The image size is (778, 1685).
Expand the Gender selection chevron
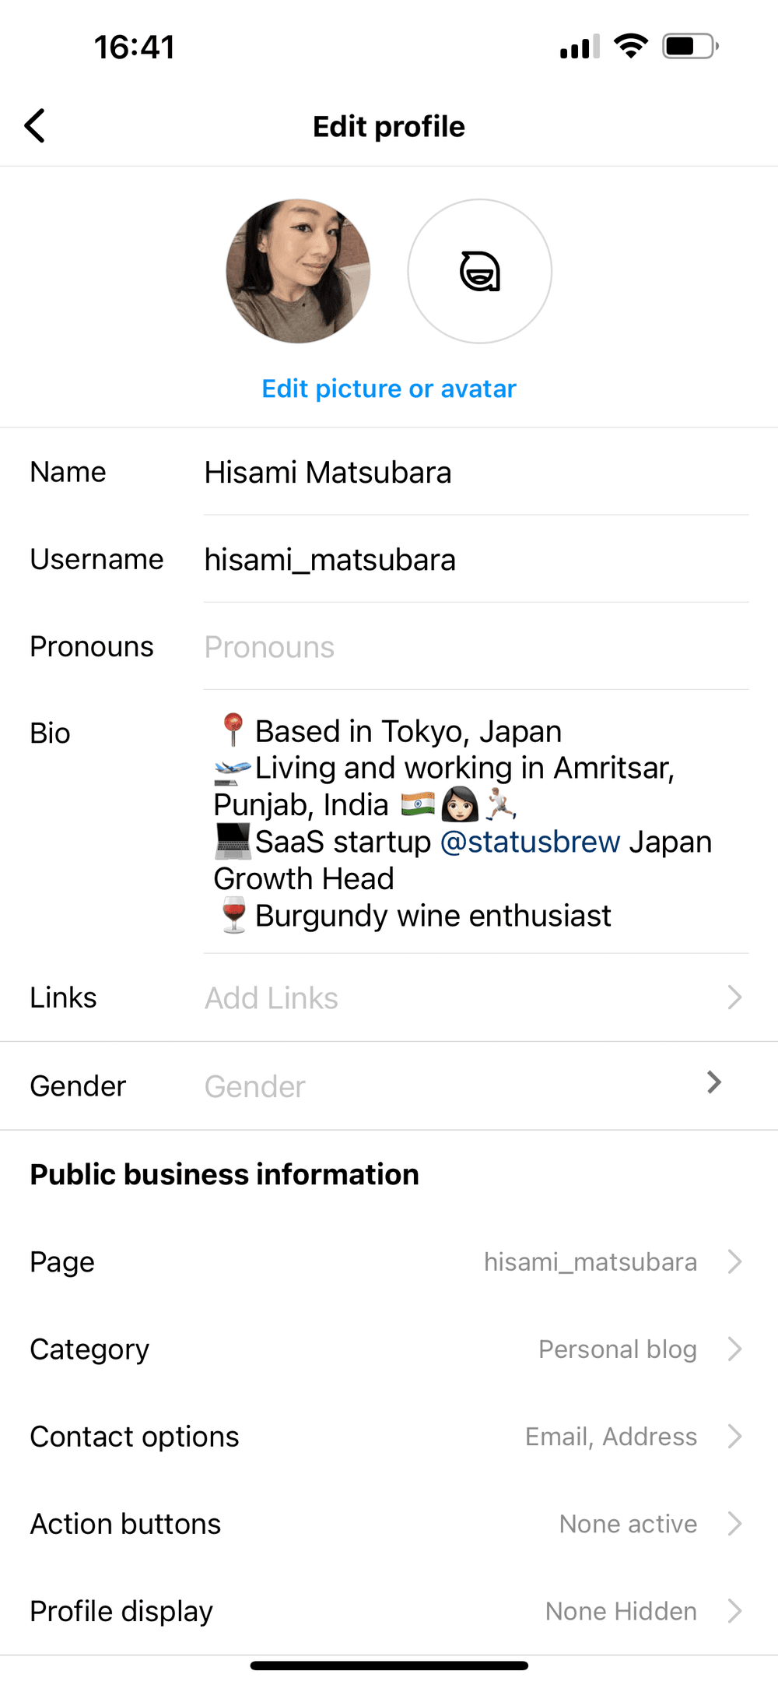pyautogui.click(x=714, y=1082)
